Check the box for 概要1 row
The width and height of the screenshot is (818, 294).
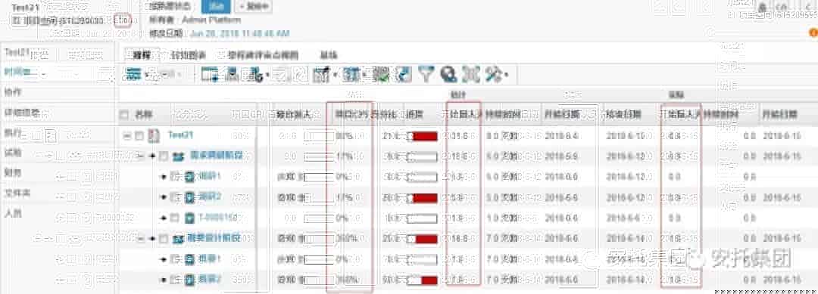tap(173, 259)
